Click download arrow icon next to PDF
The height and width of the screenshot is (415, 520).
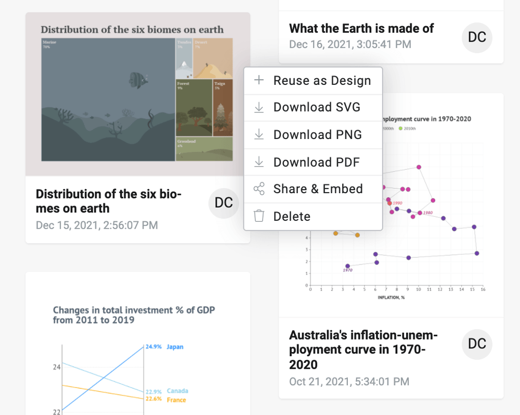259,162
